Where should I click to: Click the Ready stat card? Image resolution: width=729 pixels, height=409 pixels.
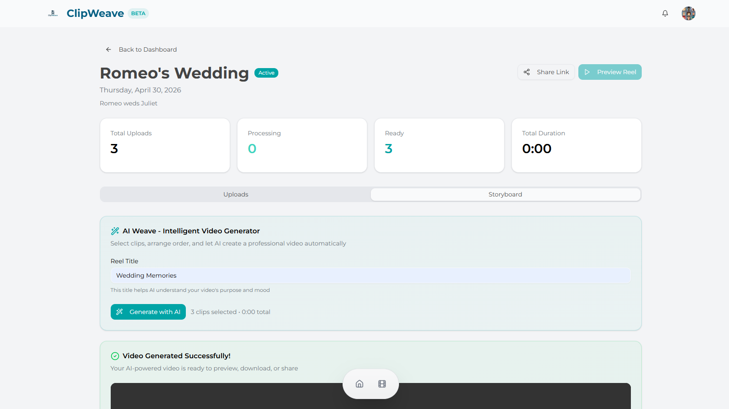pyautogui.click(x=439, y=145)
